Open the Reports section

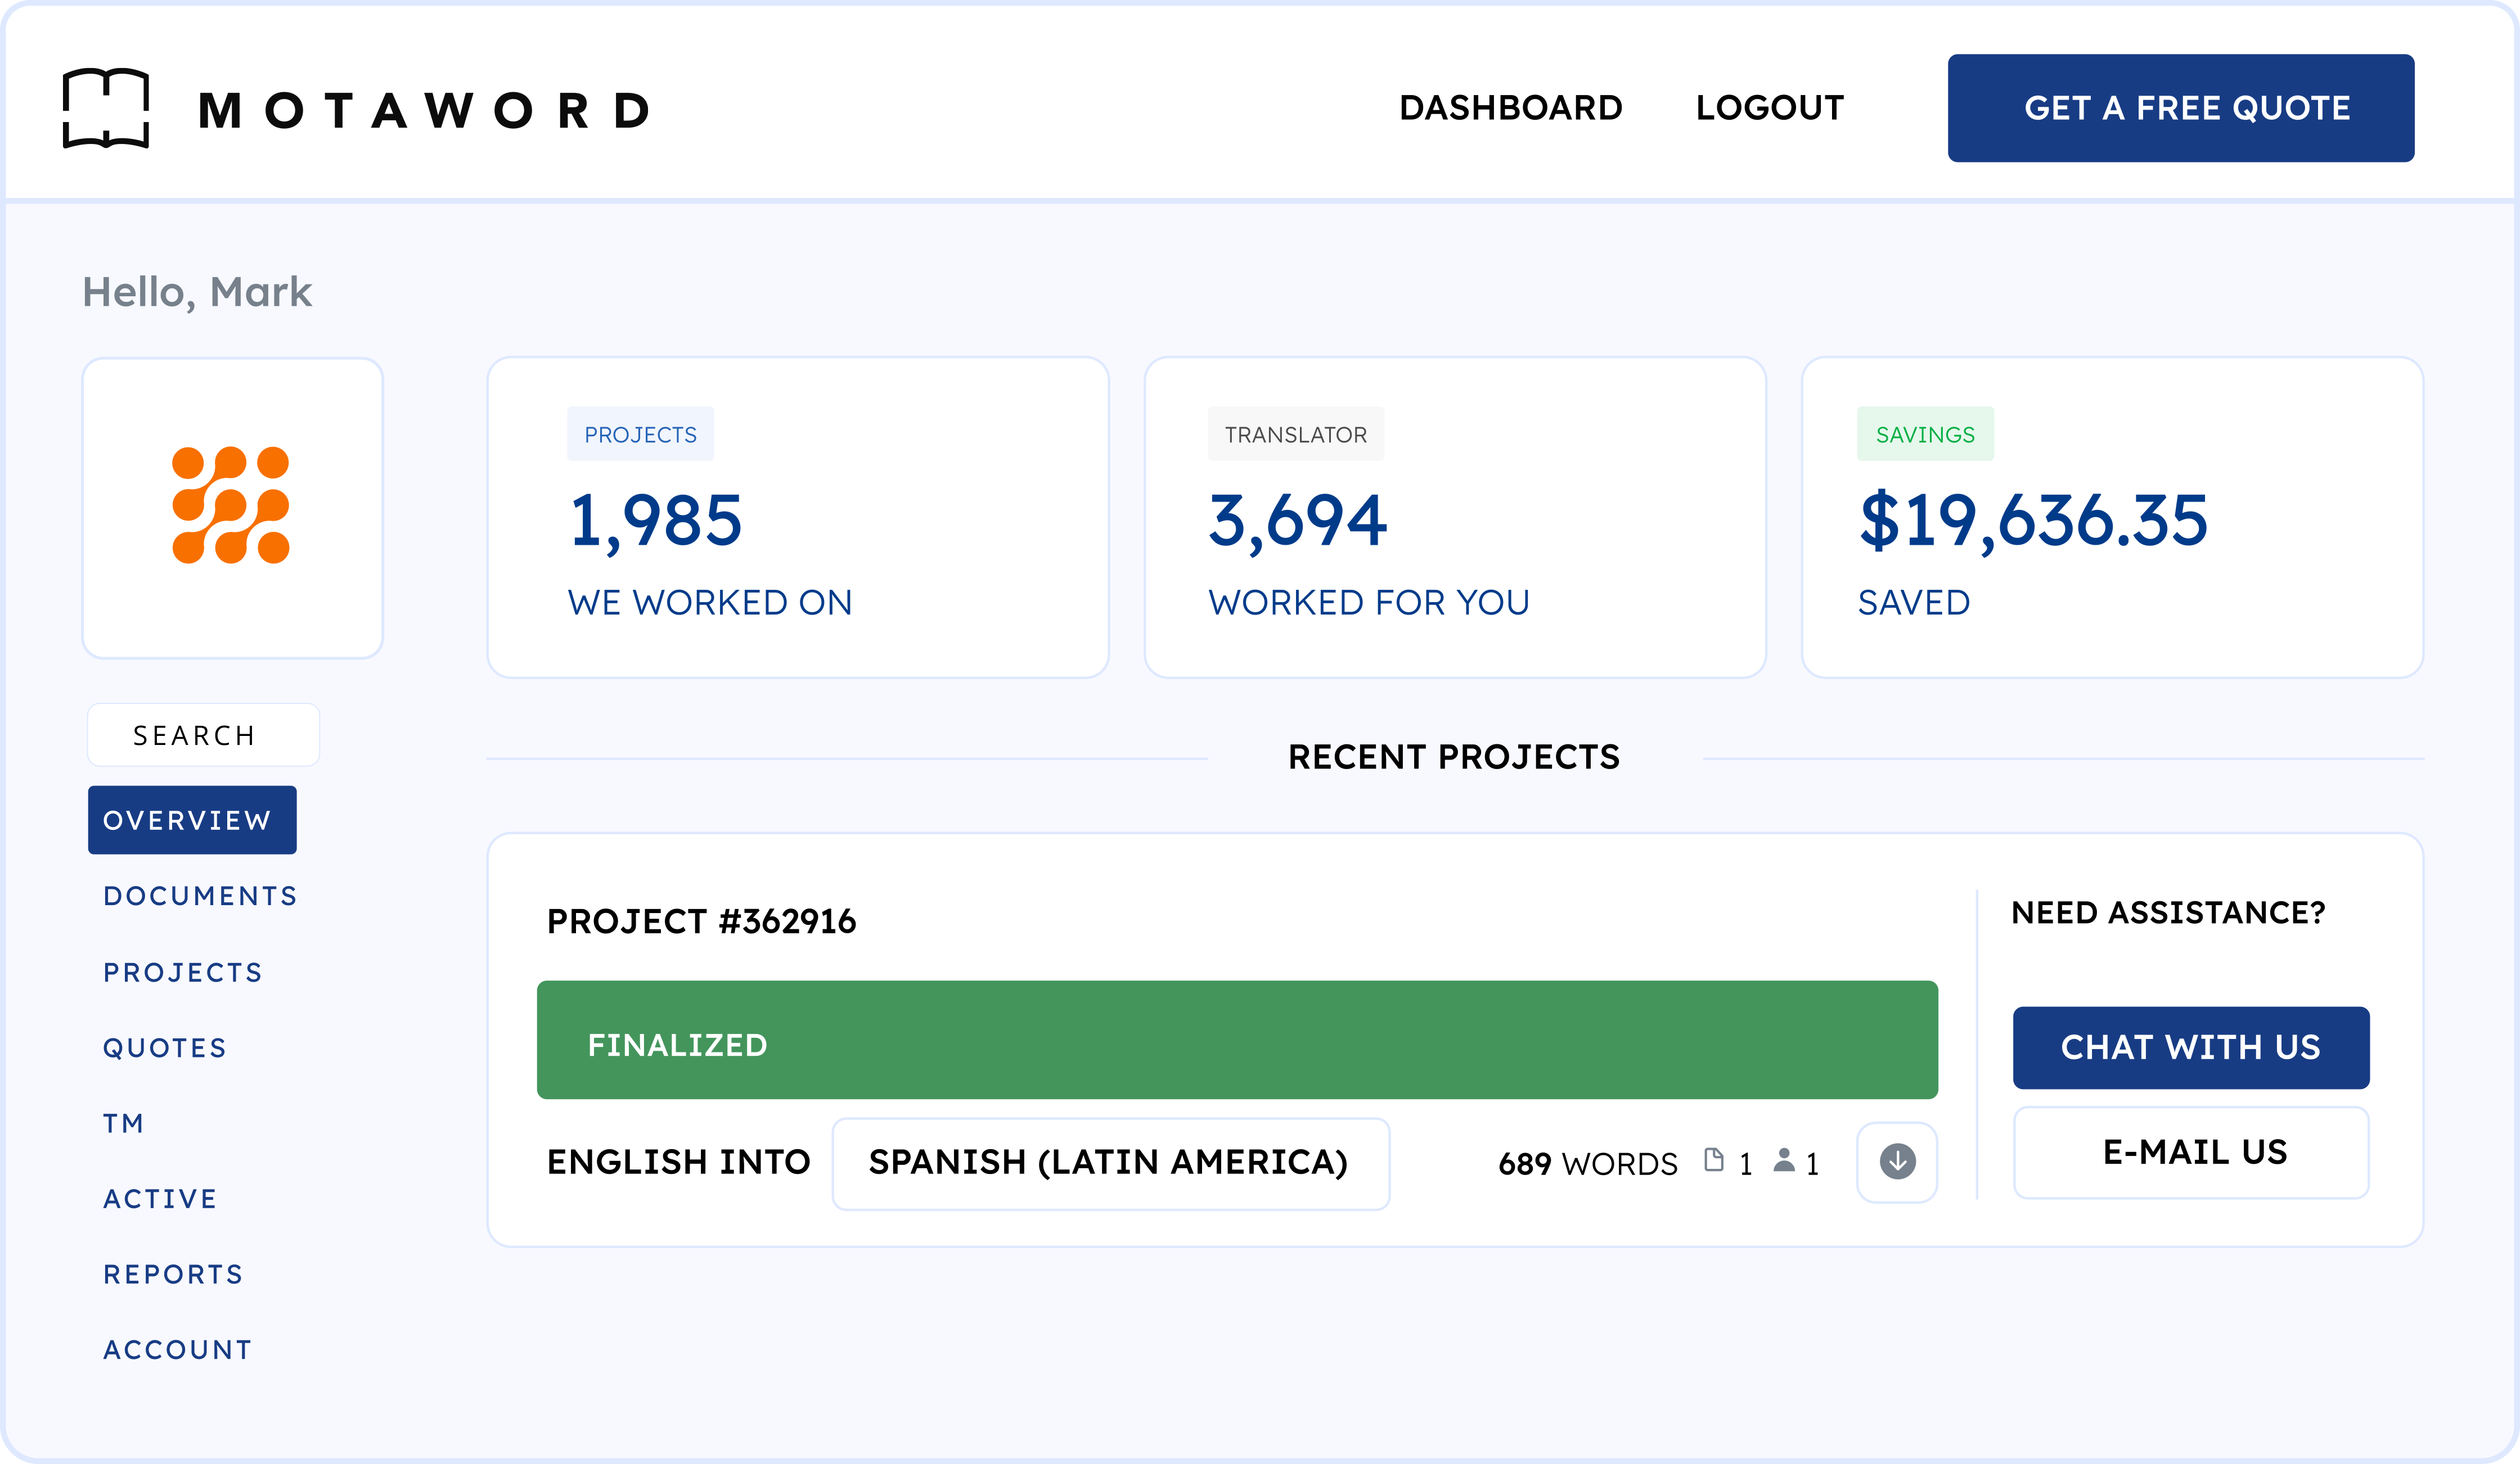[x=173, y=1275]
